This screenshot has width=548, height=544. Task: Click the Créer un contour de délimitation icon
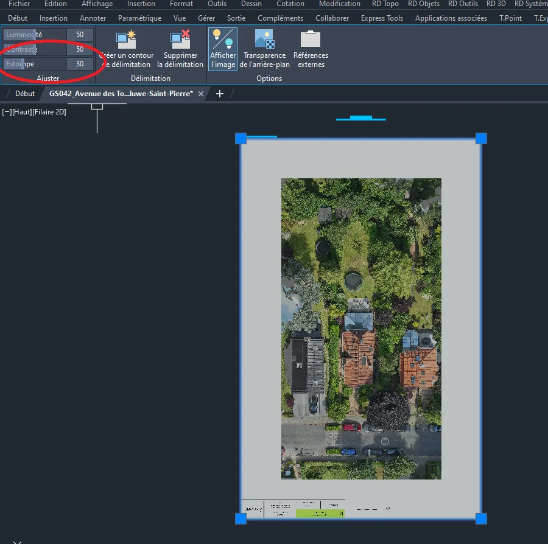point(126,40)
